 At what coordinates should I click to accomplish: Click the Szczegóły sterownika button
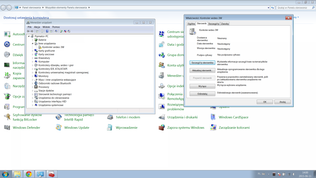click(202, 62)
